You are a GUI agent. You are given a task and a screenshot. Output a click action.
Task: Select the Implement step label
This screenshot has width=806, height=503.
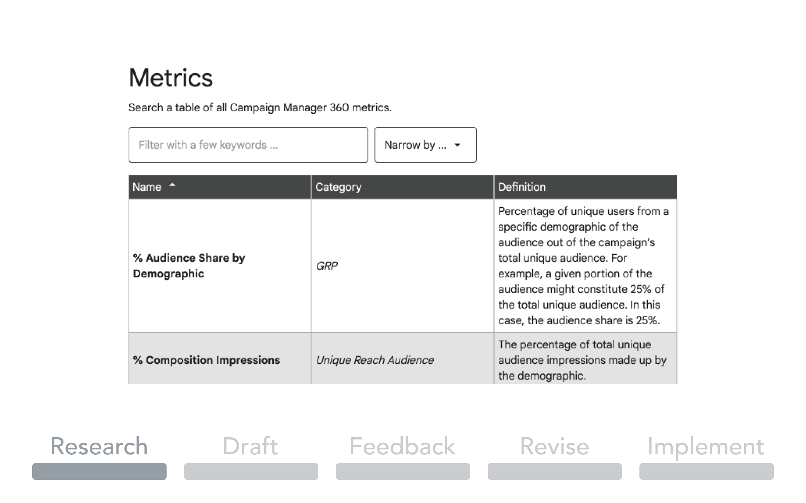pyautogui.click(x=706, y=448)
